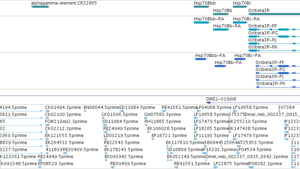Viewport: 300px width, 169px height.
Task: Select the CK01606.5prime EST label
Action: click(x=120, y=115)
